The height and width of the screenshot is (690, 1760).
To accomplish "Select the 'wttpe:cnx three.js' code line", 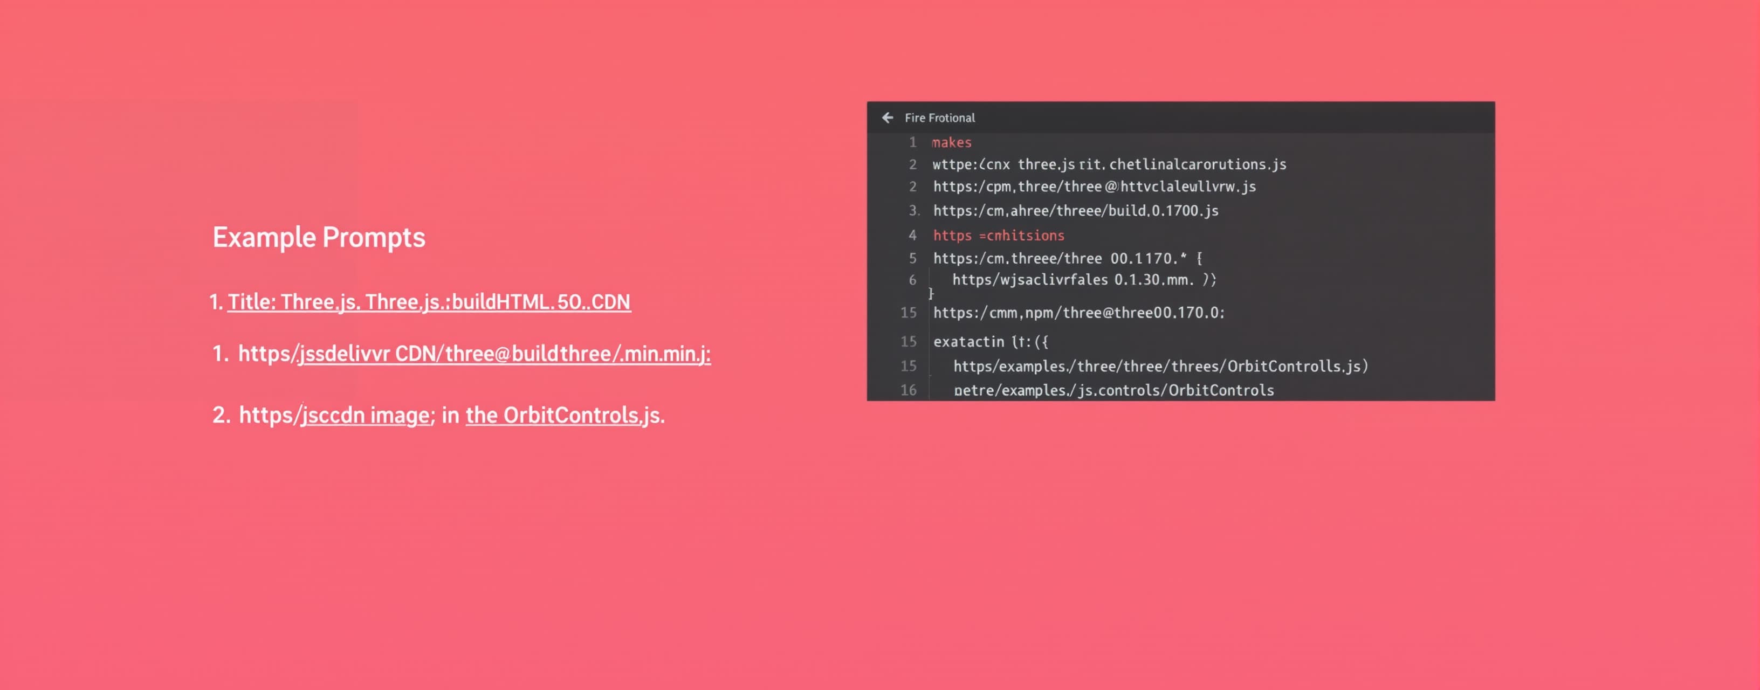I will 1110,164.
